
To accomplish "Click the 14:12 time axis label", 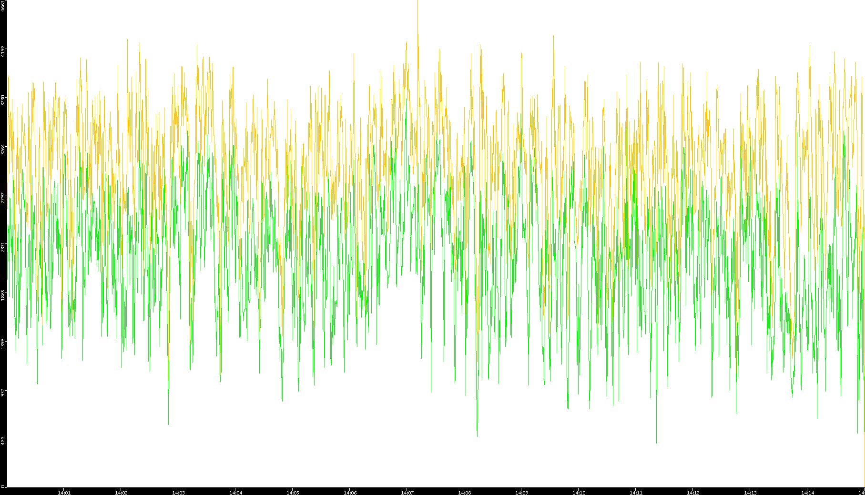I will (x=693, y=492).
